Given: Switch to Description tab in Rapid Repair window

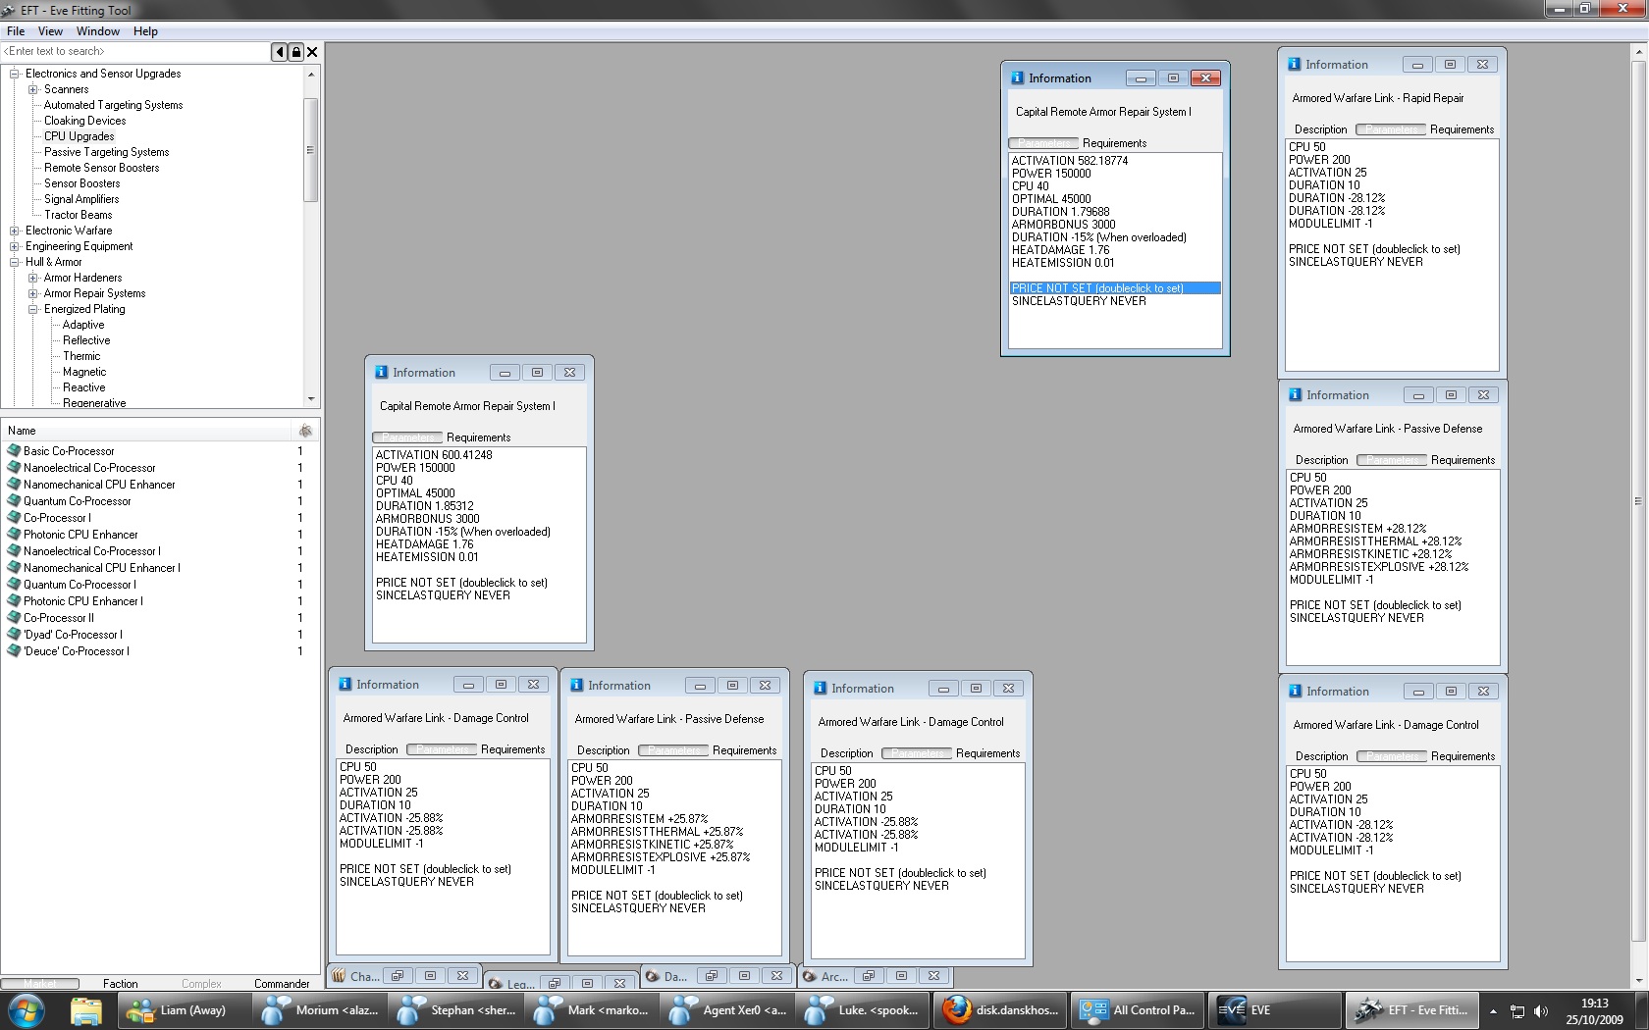Looking at the screenshot, I should 1320,129.
